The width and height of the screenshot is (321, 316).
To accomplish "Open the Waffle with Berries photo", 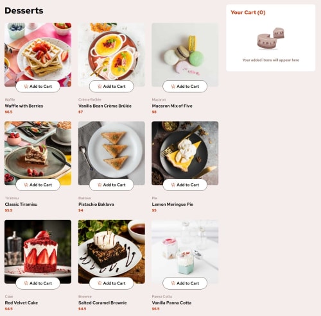I will coord(38,54).
